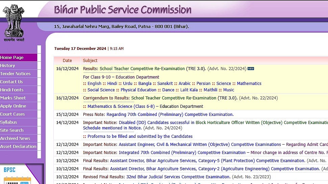Image resolution: width=328 pixels, height=184 pixels.
Task: Open Archived News from the sidebar
Action: pyautogui.click(x=16, y=139)
